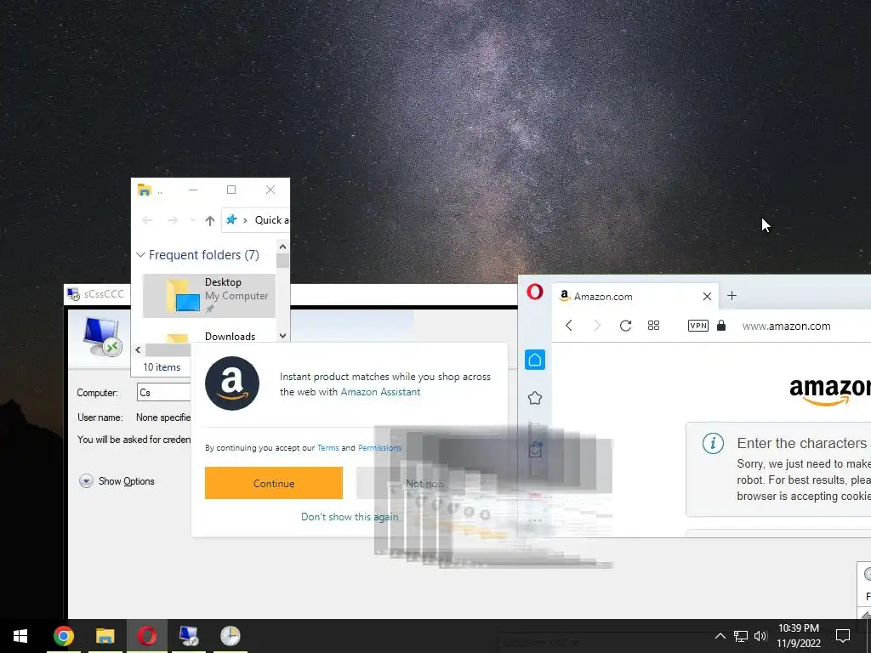Screen dimensions: 871x653
Task: Click the Quick access breadcrumb text
Action: click(x=271, y=220)
